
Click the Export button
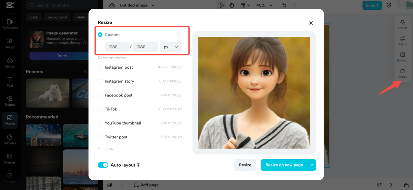[x=372, y=5]
